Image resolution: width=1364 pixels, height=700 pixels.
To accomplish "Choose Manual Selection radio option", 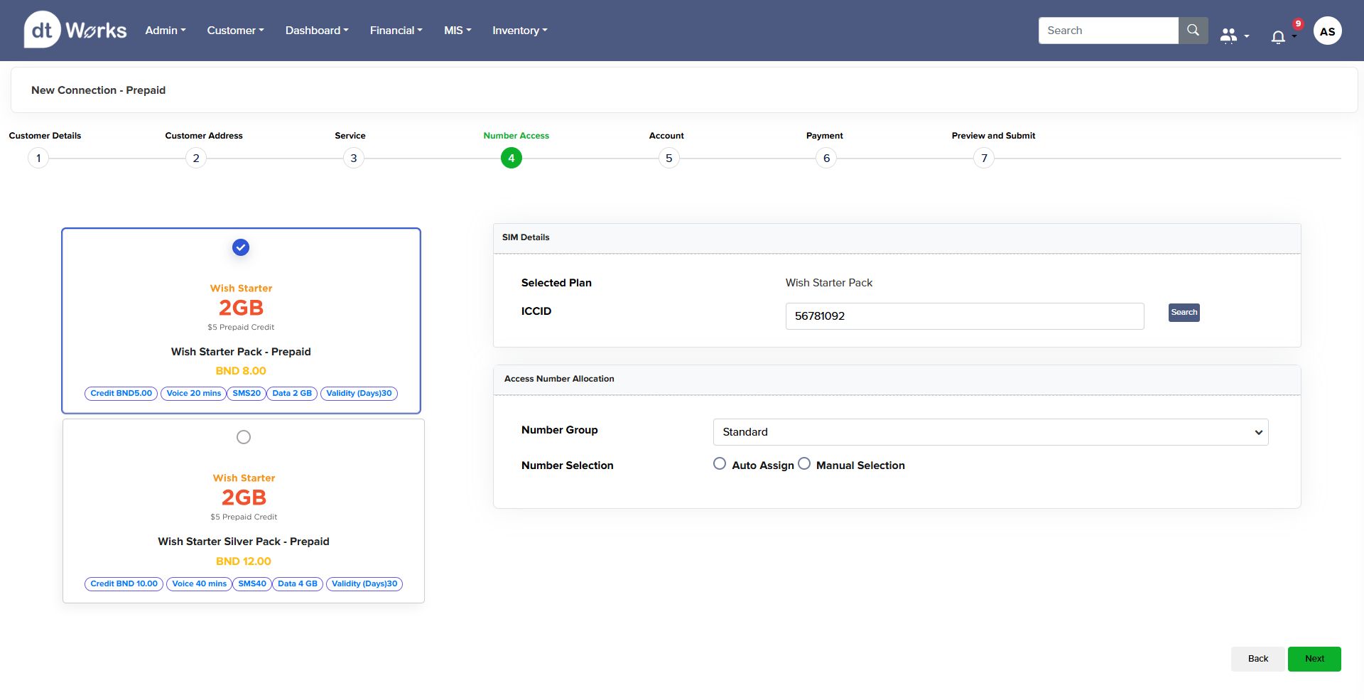I will coord(804,463).
